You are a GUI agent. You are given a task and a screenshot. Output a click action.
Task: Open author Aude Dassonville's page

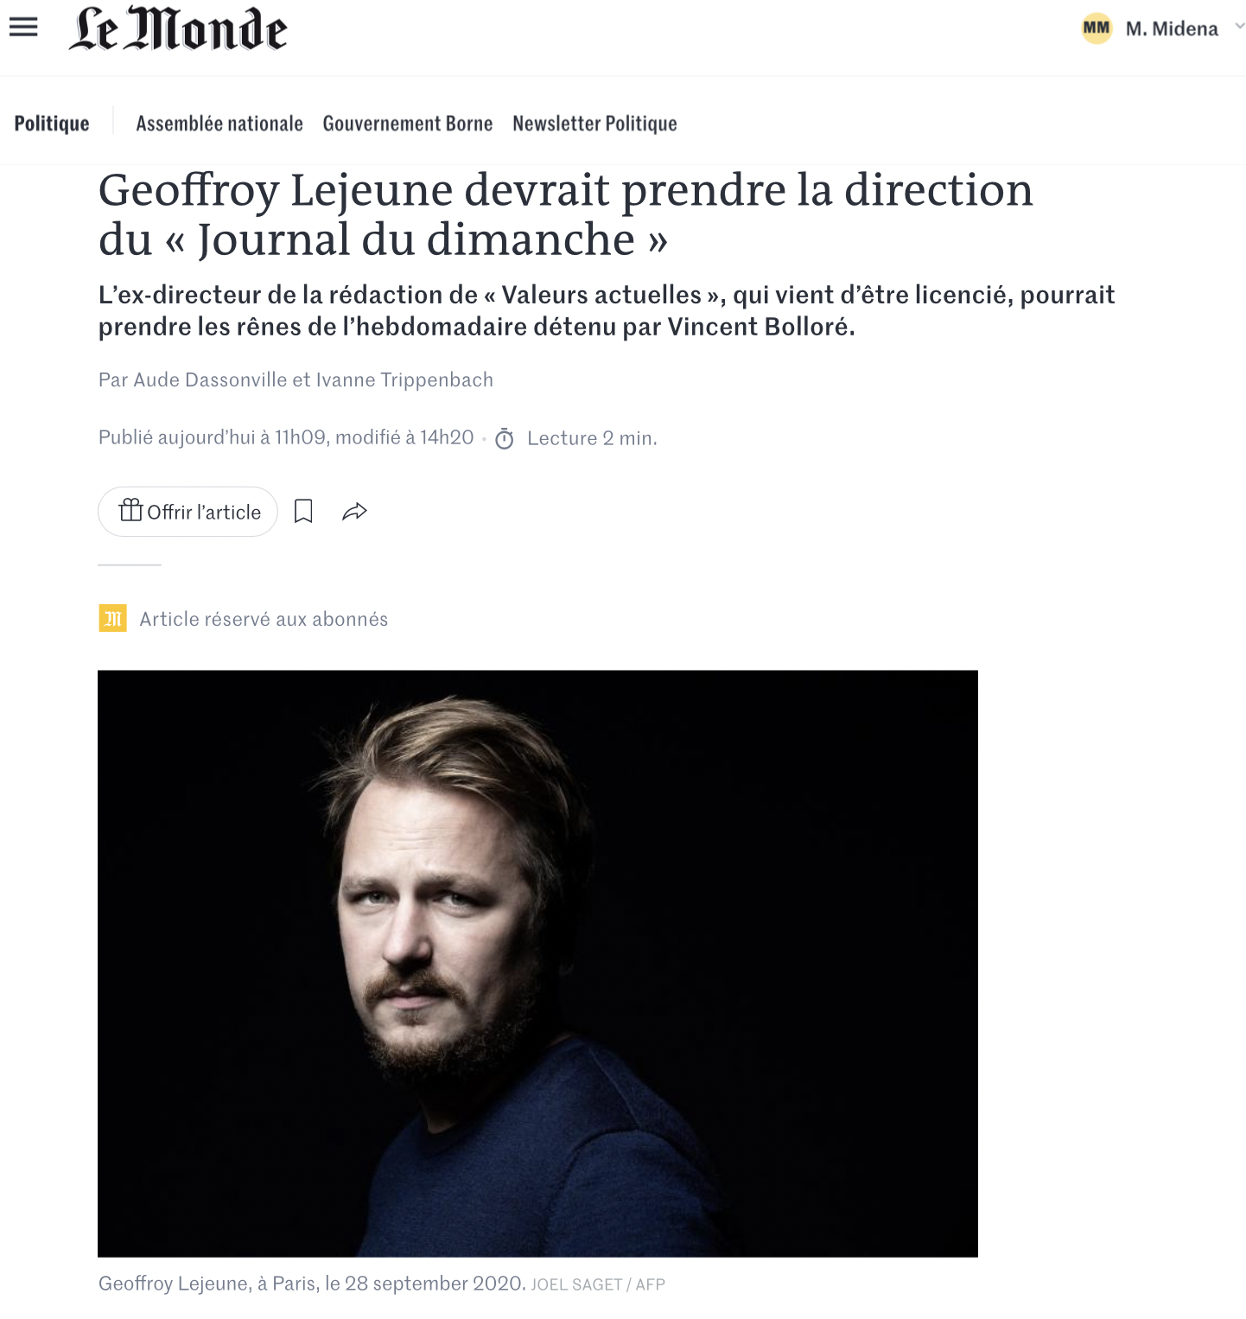210,380
